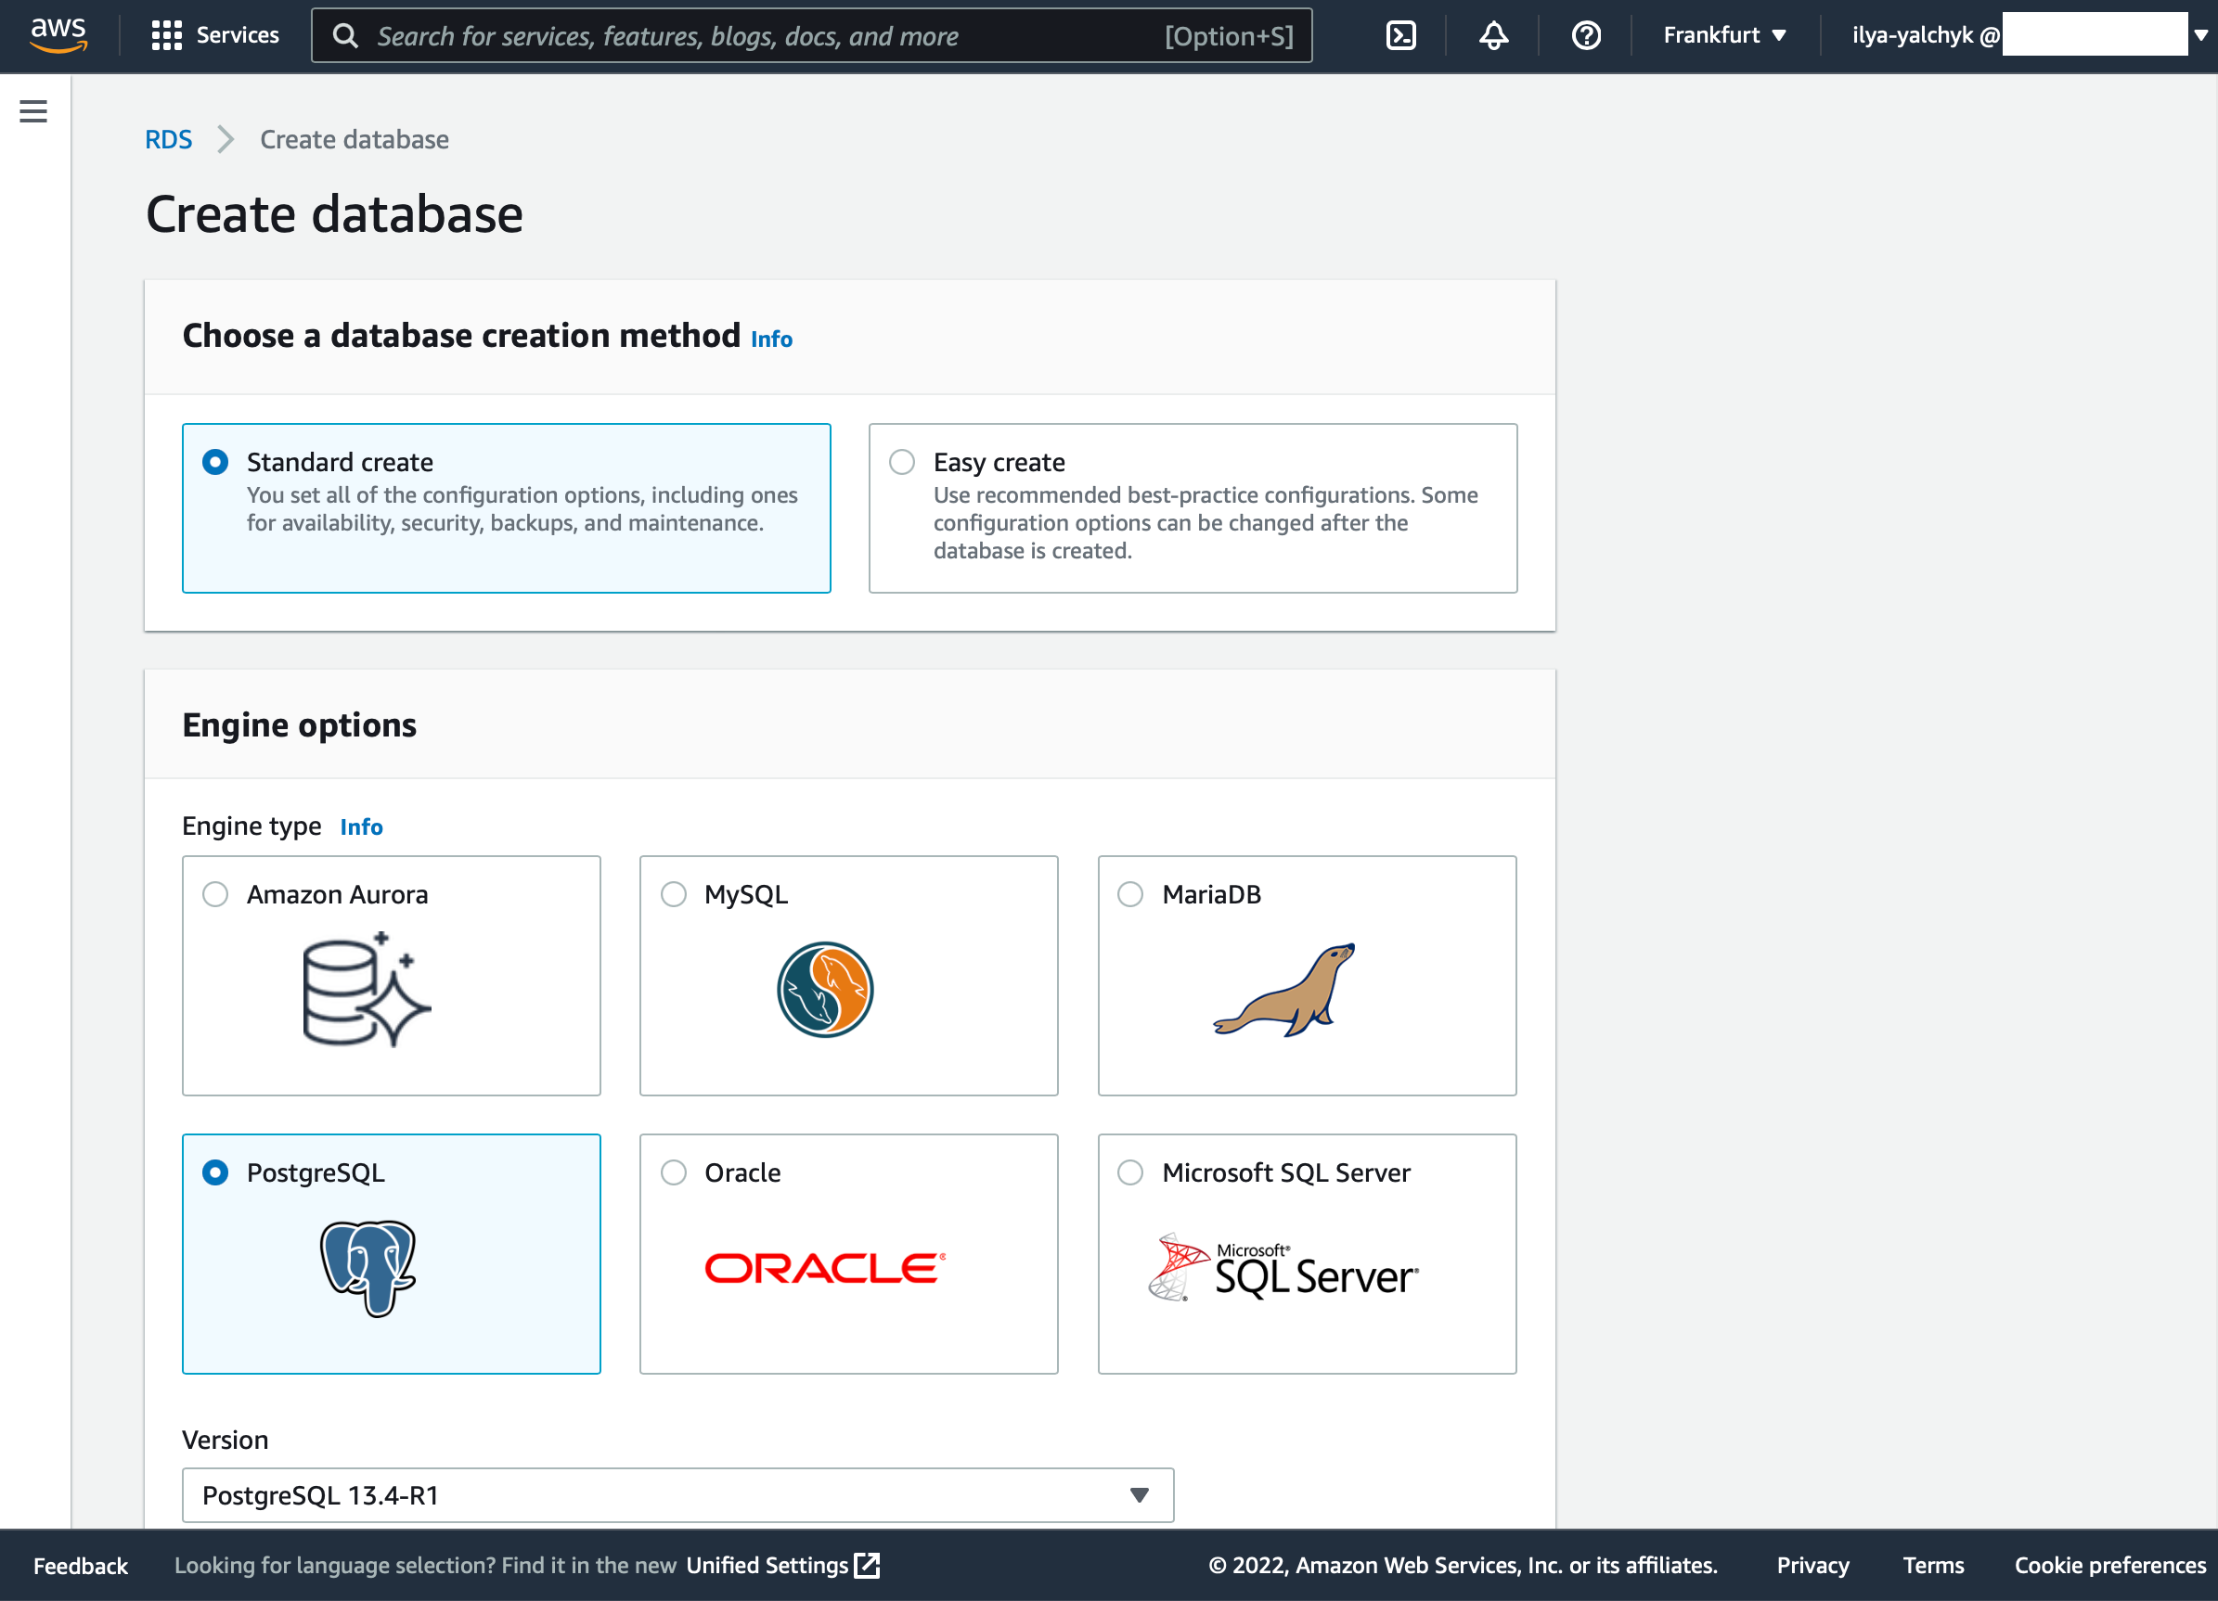Click the MariaDB seal logo
Image resolution: width=2218 pixels, height=1601 pixels.
(x=1284, y=989)
